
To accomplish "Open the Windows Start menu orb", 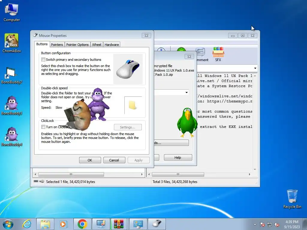I will click(x=8, y=224).
